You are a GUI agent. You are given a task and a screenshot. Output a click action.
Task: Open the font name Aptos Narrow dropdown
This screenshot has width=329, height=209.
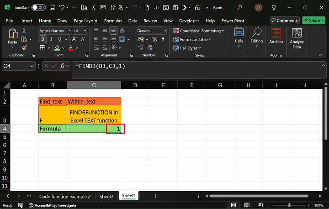coord(69,31)
